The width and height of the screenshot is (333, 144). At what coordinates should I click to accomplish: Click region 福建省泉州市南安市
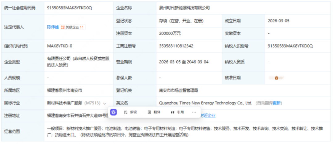coord(64,90)
